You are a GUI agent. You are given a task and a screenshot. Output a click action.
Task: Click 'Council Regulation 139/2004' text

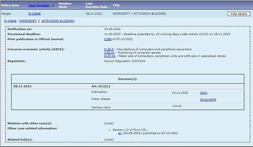(125, 61)
